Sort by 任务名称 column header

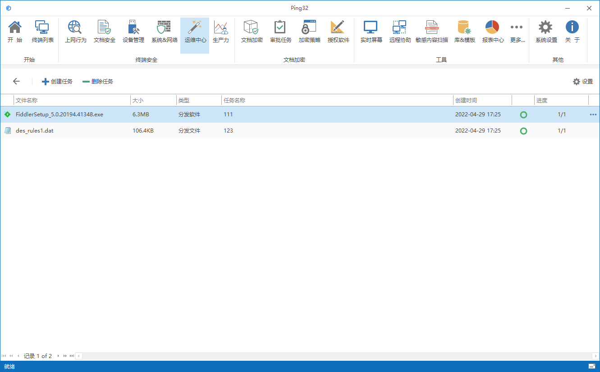337,100
